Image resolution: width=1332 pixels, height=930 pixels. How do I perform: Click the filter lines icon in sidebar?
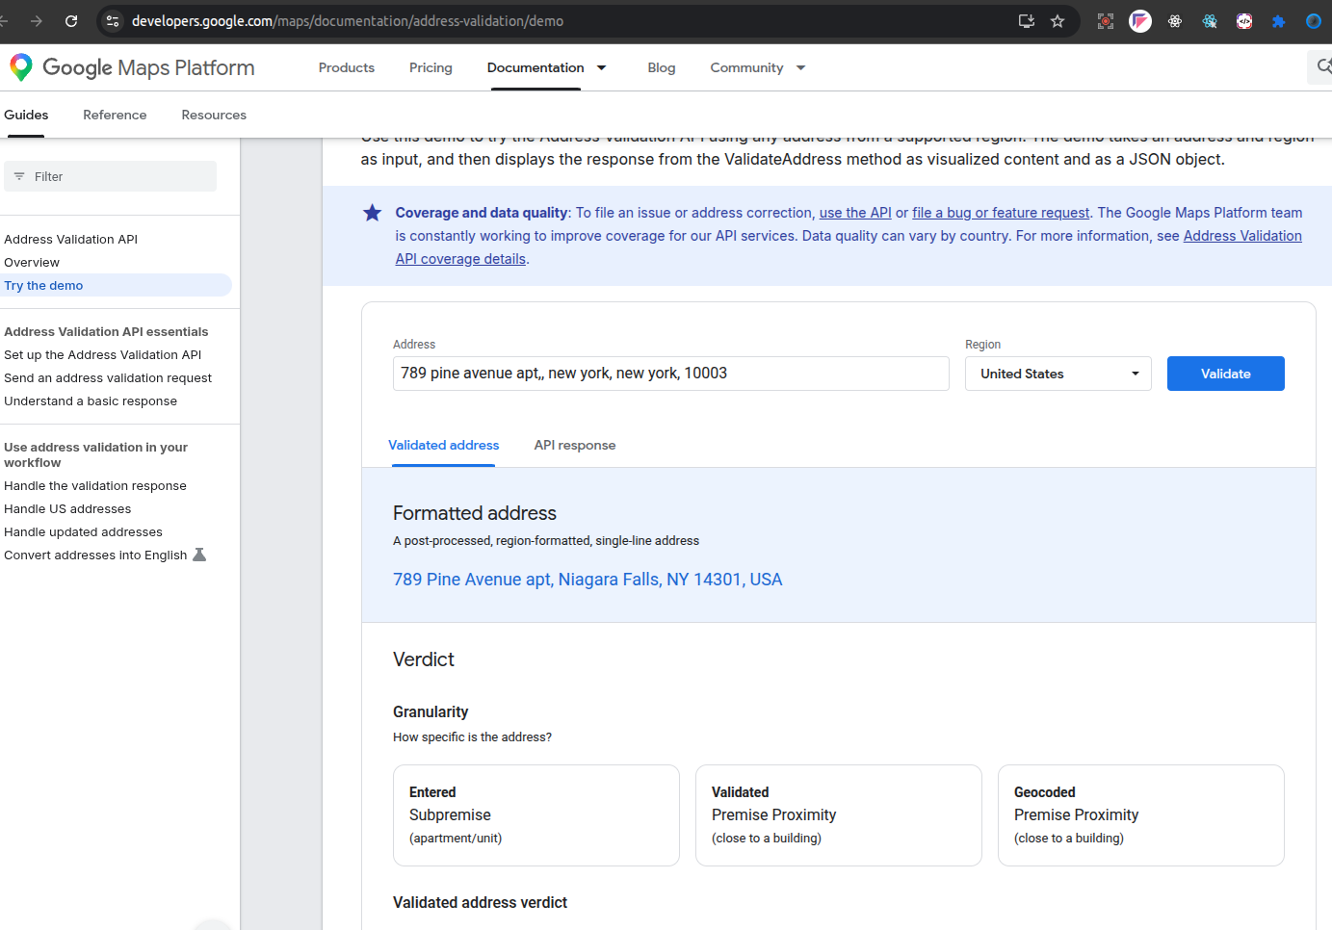[19, 176]
